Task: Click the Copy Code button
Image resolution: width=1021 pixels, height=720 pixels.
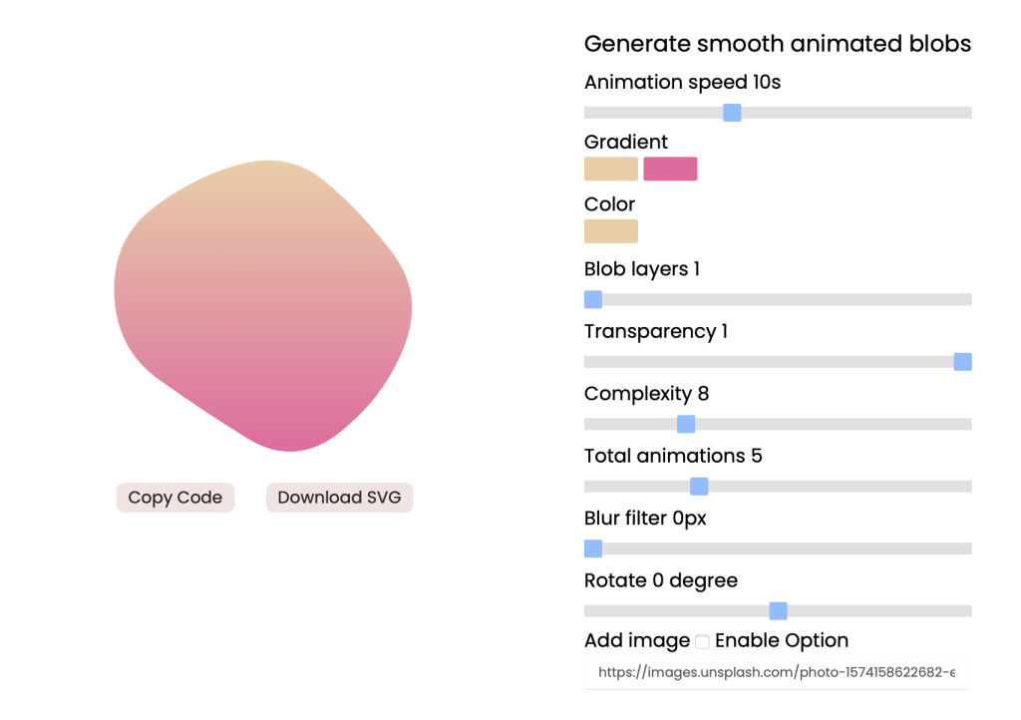Action: (x=175, y=498)
